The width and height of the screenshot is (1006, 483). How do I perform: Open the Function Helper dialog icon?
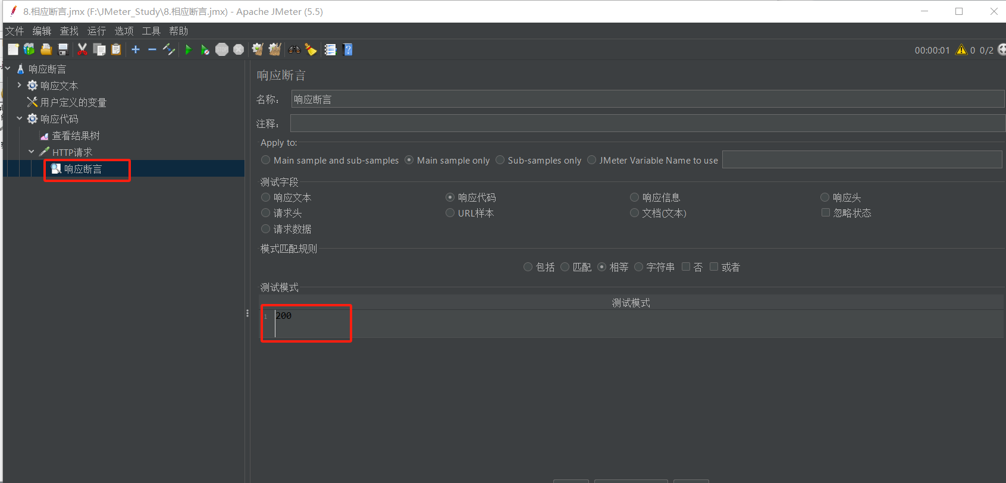click(330, 49)
